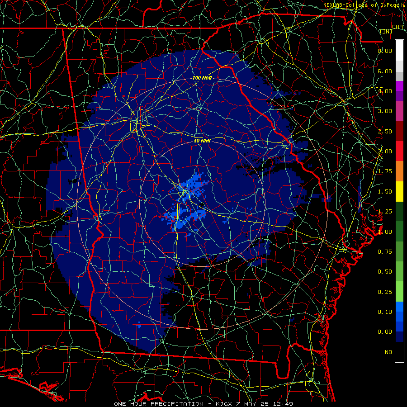Pick the lime green swatch beside 0.25
The width and height of the screenshot is (407, 407).
pyautogui.click(x=399, y=292)
